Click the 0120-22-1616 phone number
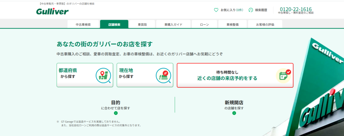Screen dimensions: 344x136 [x=295, y=9]
